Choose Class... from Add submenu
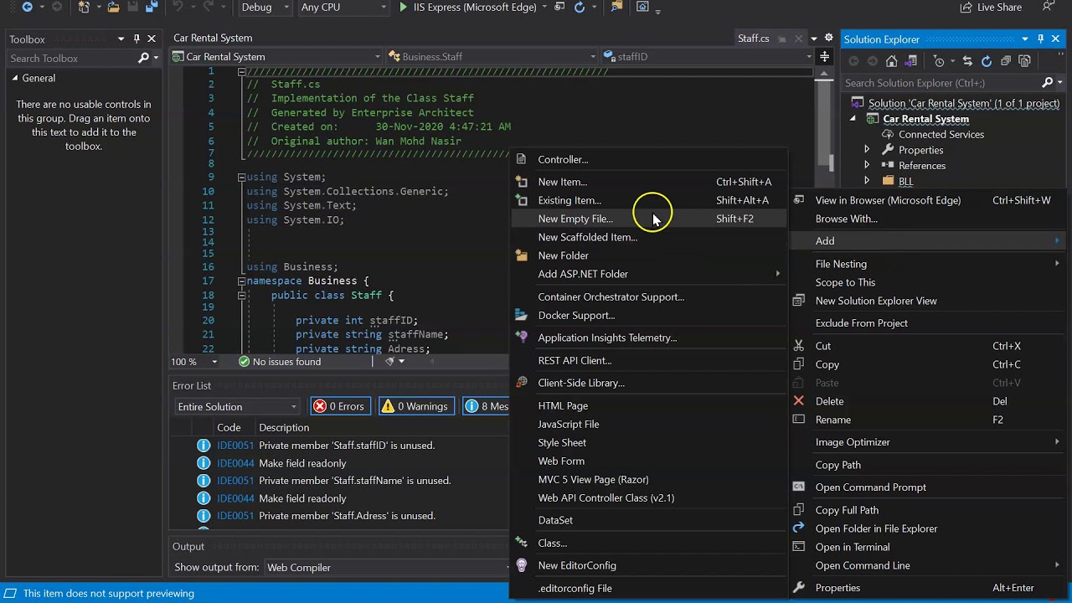Screen dimensions: 1072x603 649,543
